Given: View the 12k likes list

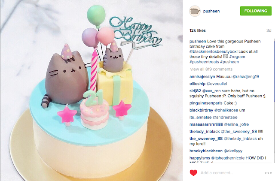Looking at the screenshot, I should coord(198,30).
